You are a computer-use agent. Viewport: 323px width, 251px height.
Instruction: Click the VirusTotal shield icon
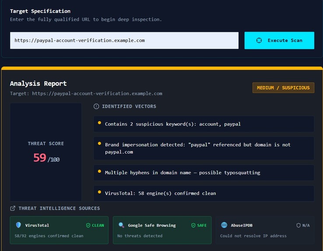(18, 225)
